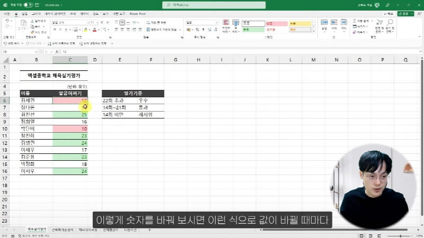Toggle the AutoSave switch

click(28, 5)
